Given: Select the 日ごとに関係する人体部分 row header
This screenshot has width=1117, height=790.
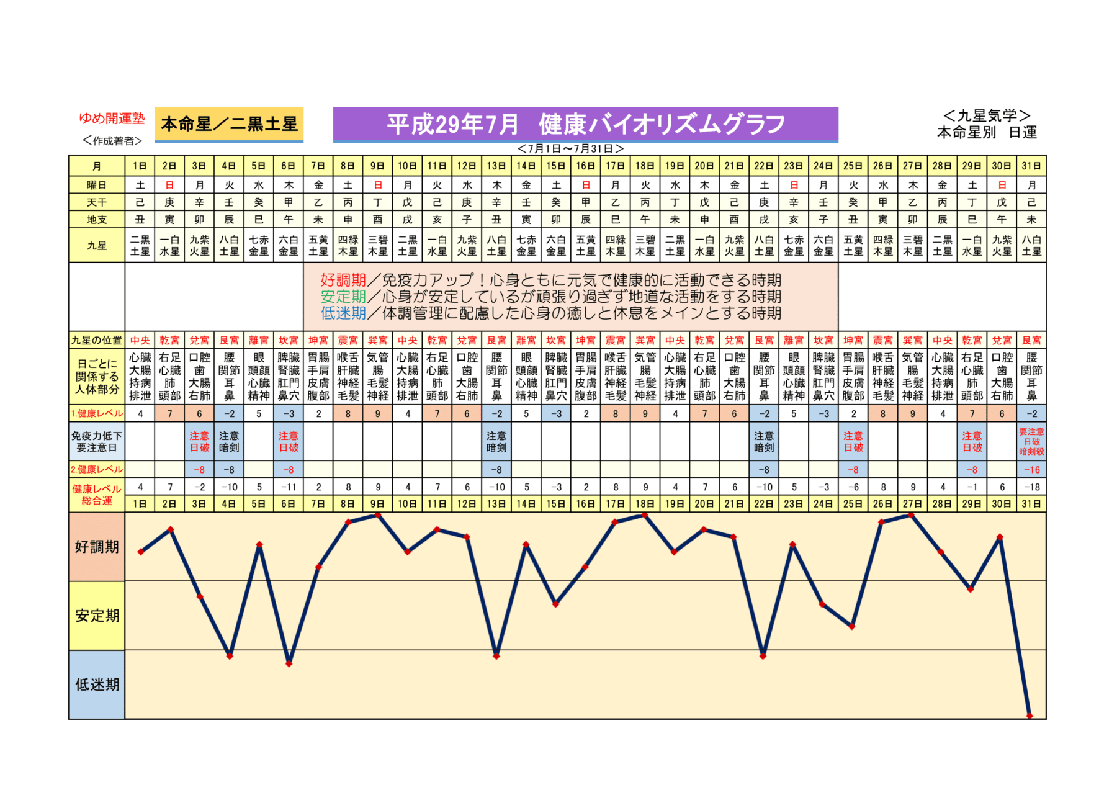Looking at the screenshot, I should pos(97,377).
